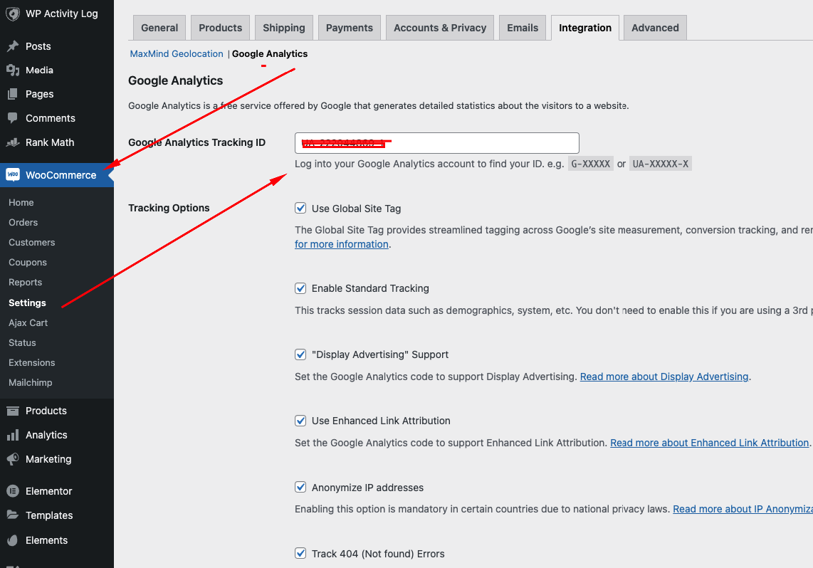Click the WP Activity Log shield icon
The image size is (813, 568).
12,14
